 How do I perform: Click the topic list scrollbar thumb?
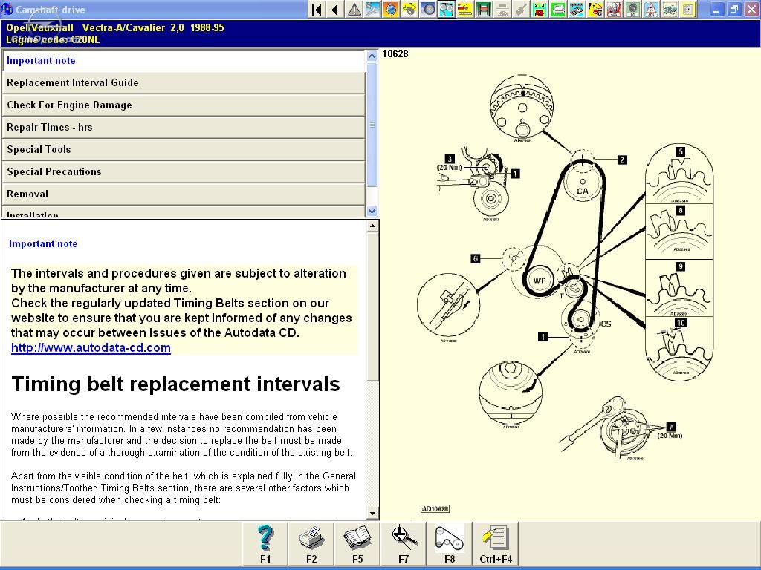[x=372, y=124]
